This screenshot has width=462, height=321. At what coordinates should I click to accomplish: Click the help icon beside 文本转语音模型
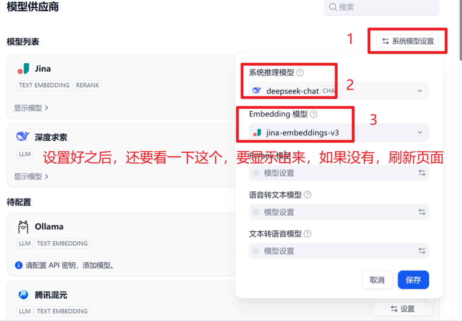click(x=307, y=234)
